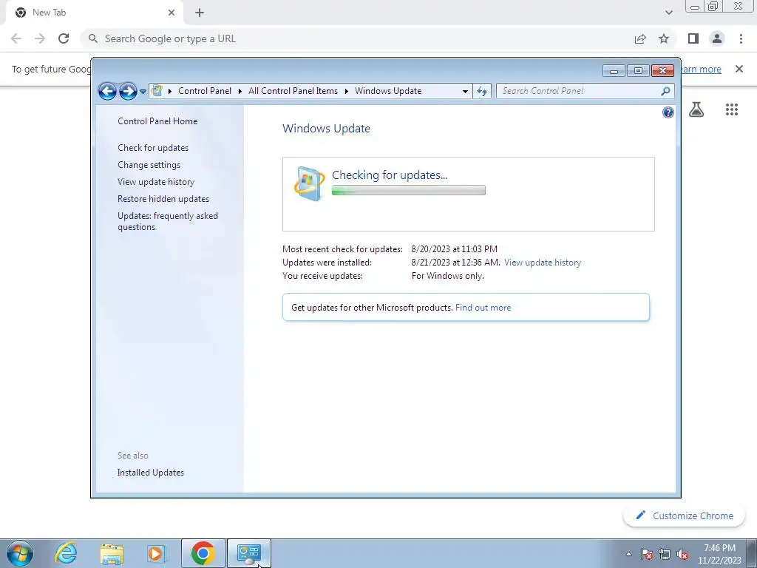
Task: Click Check for updates in sidebar
Action: tap(153, 148)
